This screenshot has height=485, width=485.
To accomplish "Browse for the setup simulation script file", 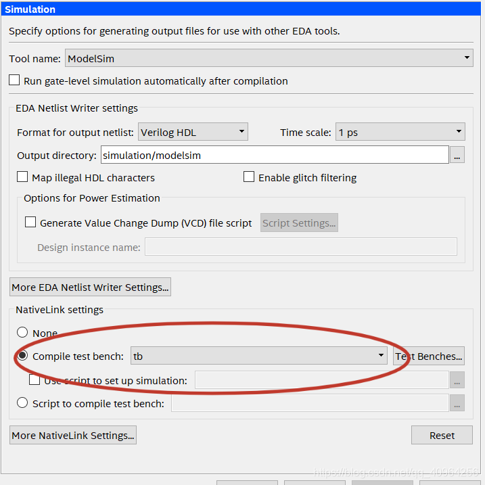I will pos(457,380).
